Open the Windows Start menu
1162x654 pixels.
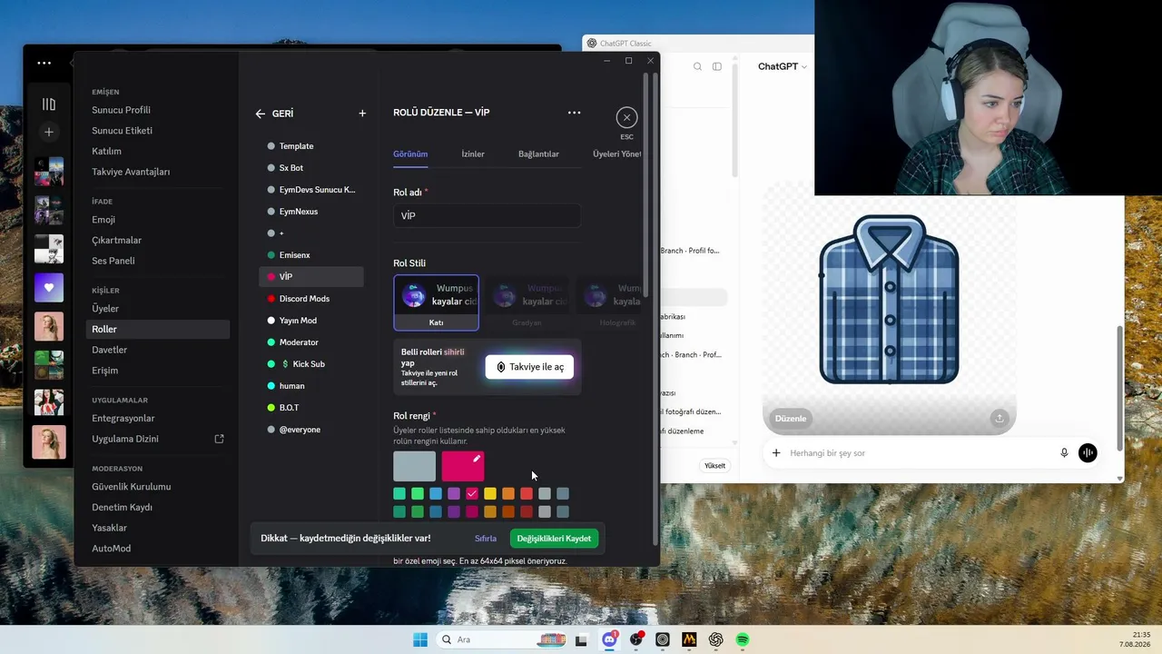[x=420, y=639]
